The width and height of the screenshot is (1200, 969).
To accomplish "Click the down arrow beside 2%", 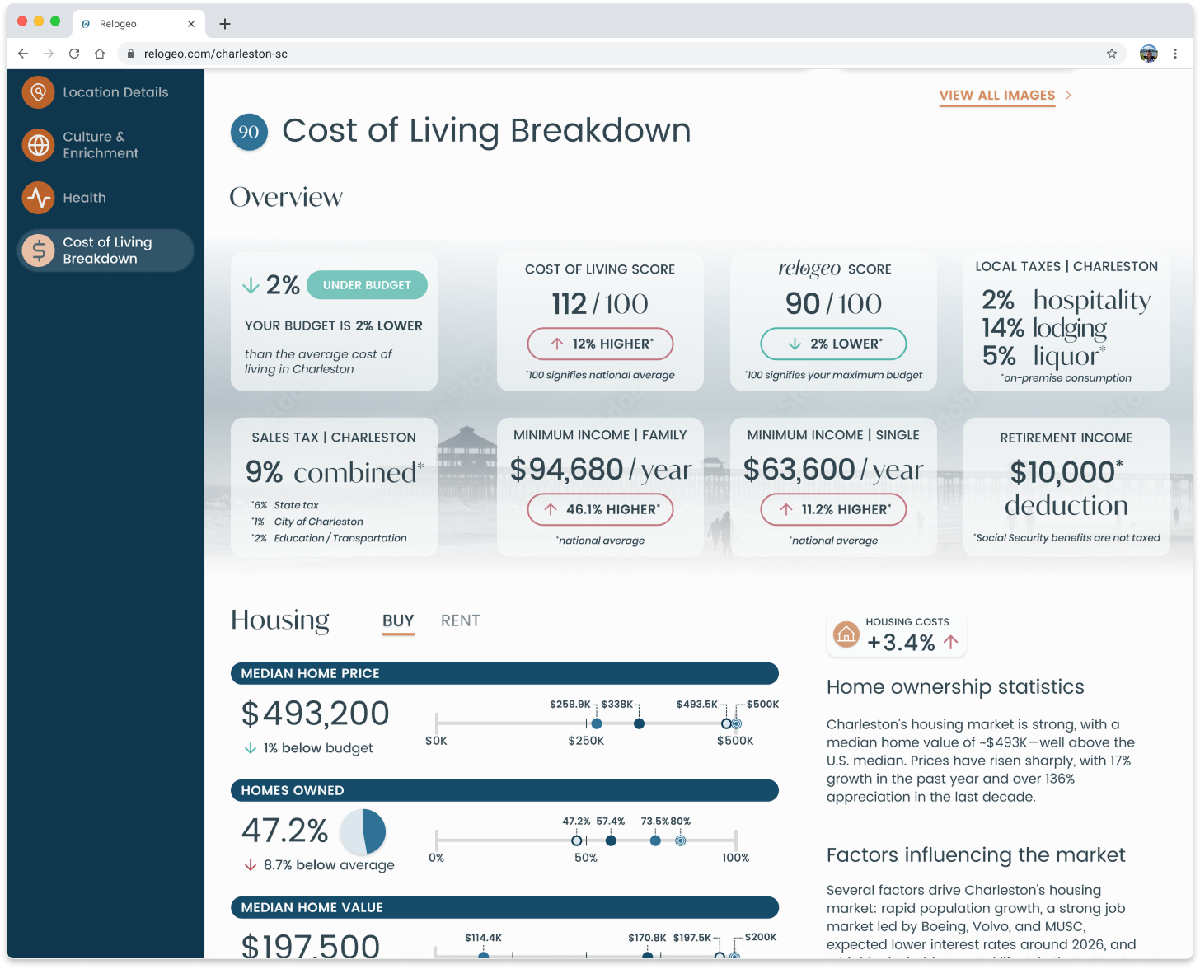I will coord(251,285).
